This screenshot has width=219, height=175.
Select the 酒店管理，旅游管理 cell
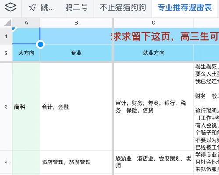pos(76,162)
